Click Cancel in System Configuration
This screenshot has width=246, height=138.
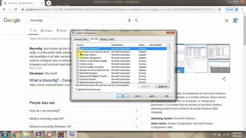click(137, 96)
